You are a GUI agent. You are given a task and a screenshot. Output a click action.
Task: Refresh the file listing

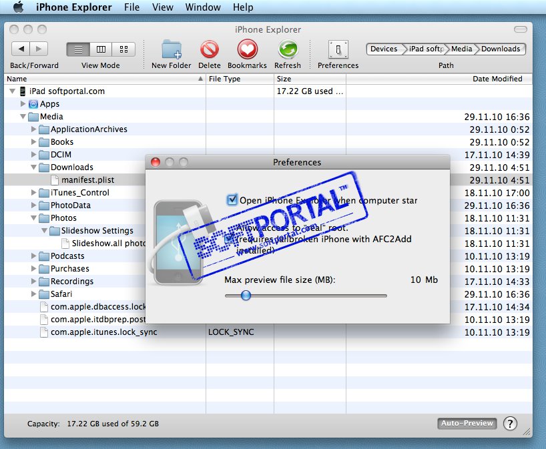288,49
